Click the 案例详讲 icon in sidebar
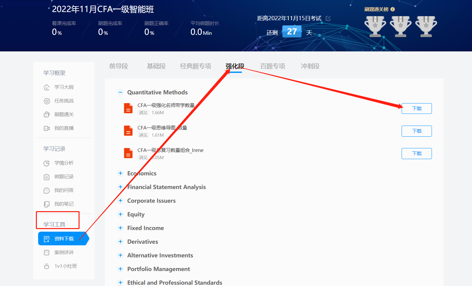This screenshot has height=286, width=472. click(47, 252)
